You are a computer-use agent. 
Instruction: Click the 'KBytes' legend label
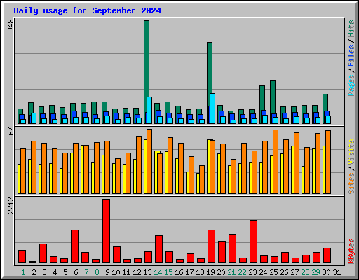coord(351,251)
